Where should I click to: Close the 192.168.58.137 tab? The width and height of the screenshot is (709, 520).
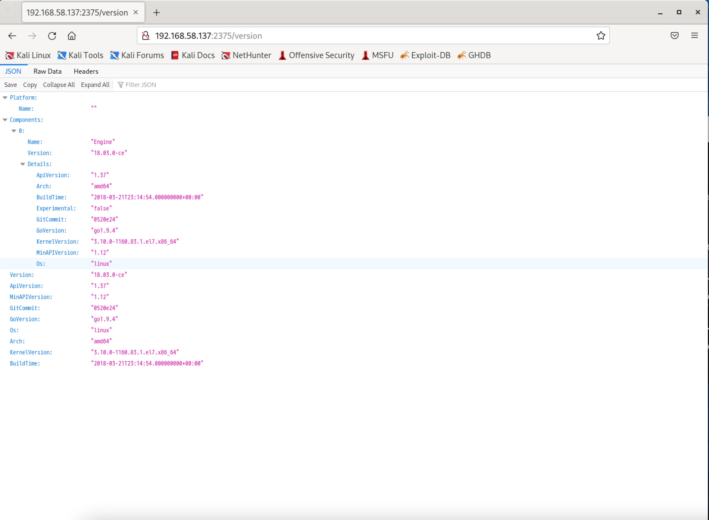[136, 12]
